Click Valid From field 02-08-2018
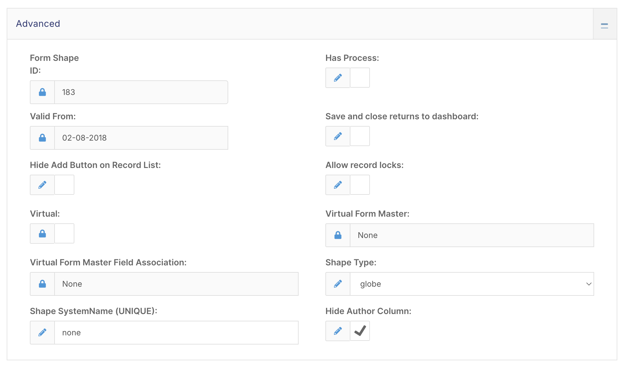The width and height of the screenshot is (624, 367). point(141,138)
